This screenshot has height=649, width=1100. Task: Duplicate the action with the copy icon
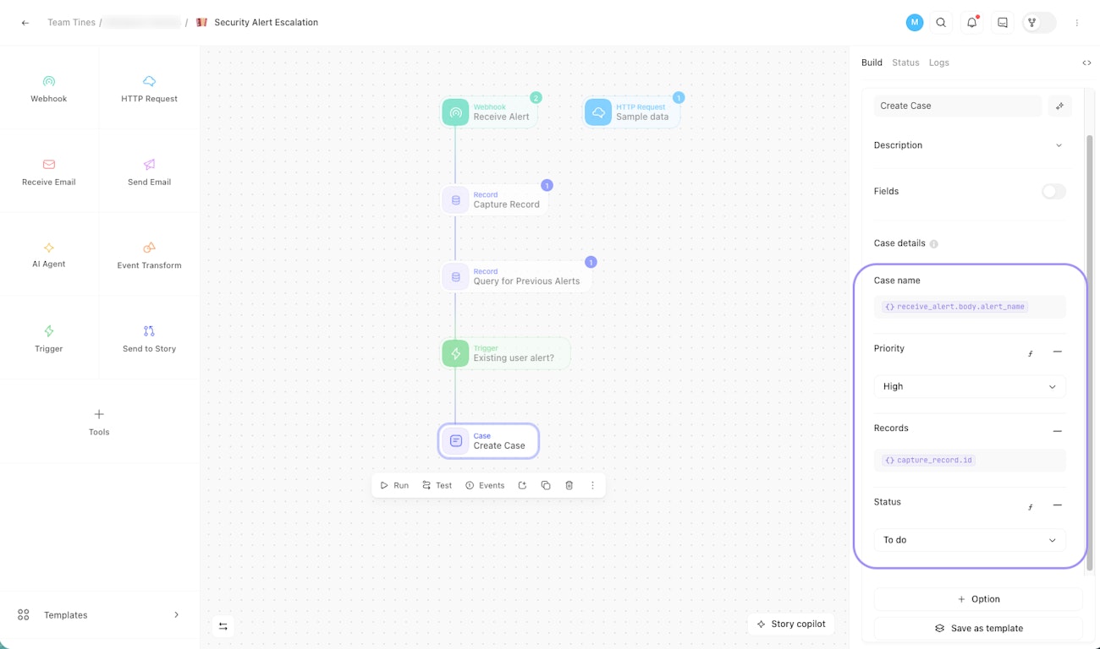coord(546,485)
